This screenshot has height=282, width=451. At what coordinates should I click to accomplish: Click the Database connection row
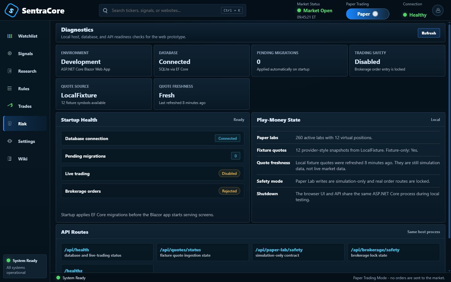pyautogui.click(x=153, y=138)
